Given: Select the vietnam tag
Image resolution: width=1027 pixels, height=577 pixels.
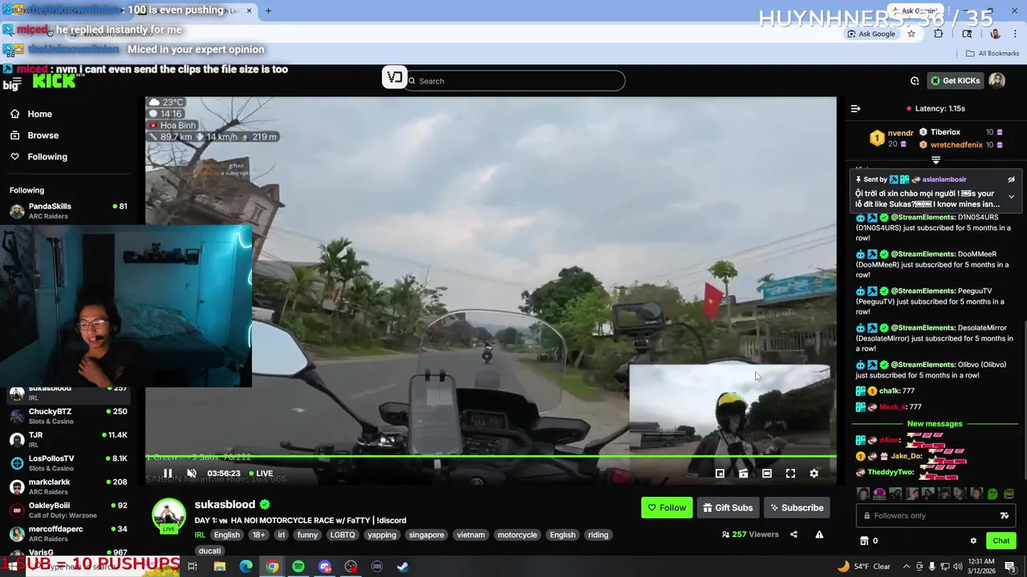Looking at the screenshot, I should tap(471, 535).
